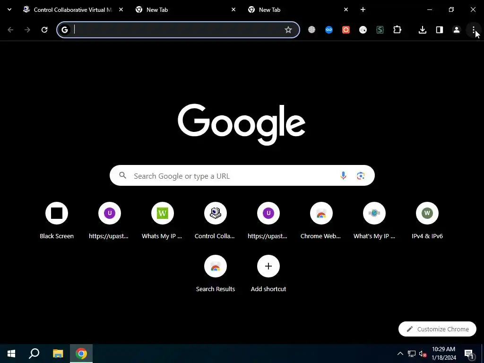Open Whats My IP green W shortcut
This screenshot has width=484, height=363.
(x=163, y=221)
